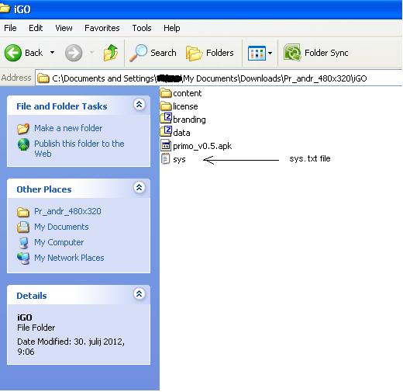
Task: Open the File menu
Action: 10,28
